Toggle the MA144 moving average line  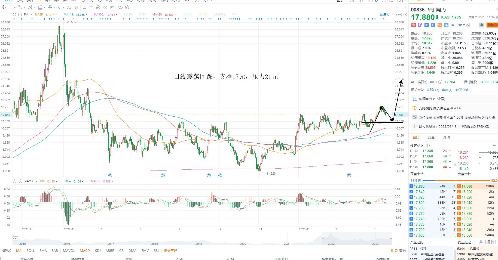pos(76,15)
